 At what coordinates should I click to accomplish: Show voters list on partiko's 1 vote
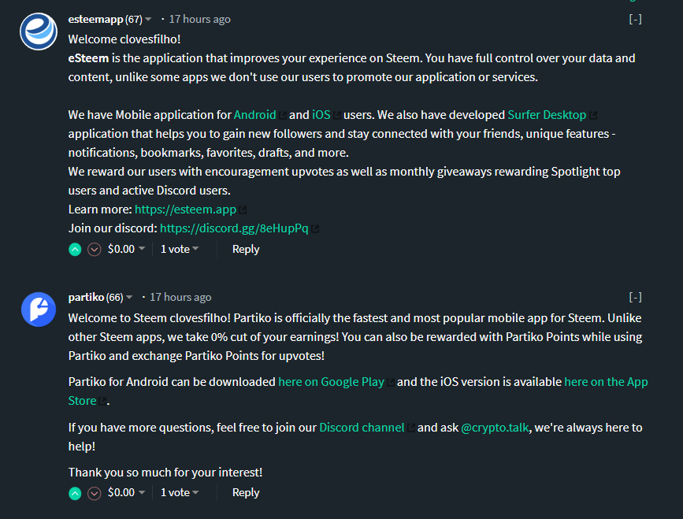[179, 492]
